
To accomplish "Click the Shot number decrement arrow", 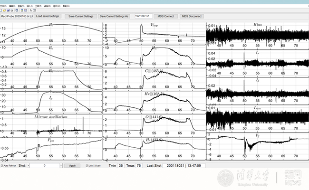I will coord(29,166).
